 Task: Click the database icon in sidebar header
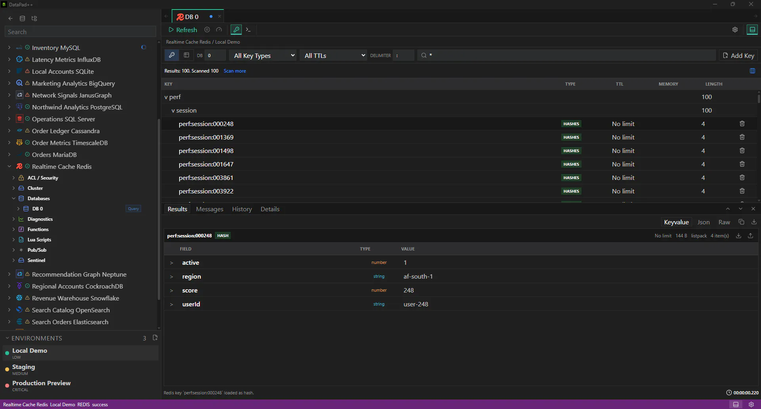pyautogui.click(x=23, y=18)
